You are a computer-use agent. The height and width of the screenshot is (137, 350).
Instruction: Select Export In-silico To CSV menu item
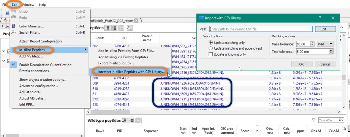116,63
